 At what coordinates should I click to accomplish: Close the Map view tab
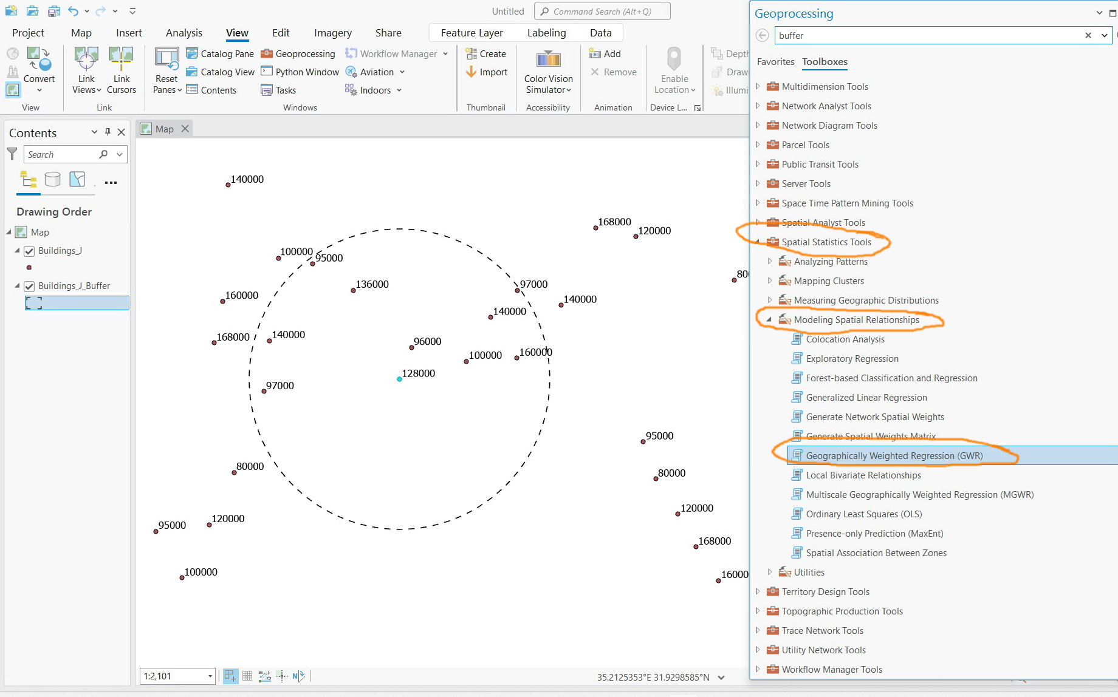pyautogui.click(x=185, y=128)
